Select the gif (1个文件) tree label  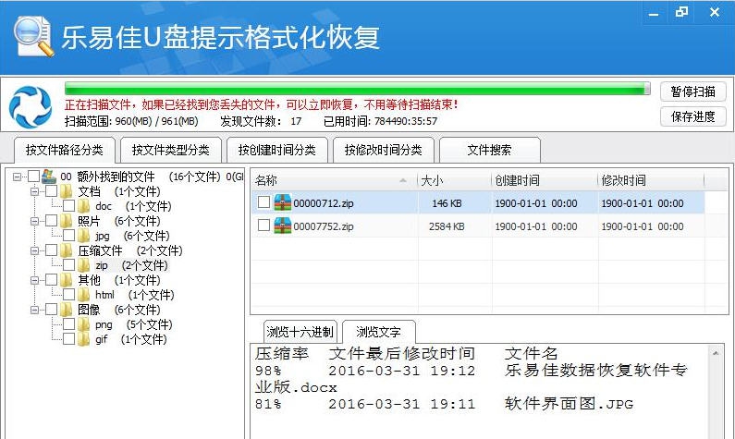pos(130,339)
